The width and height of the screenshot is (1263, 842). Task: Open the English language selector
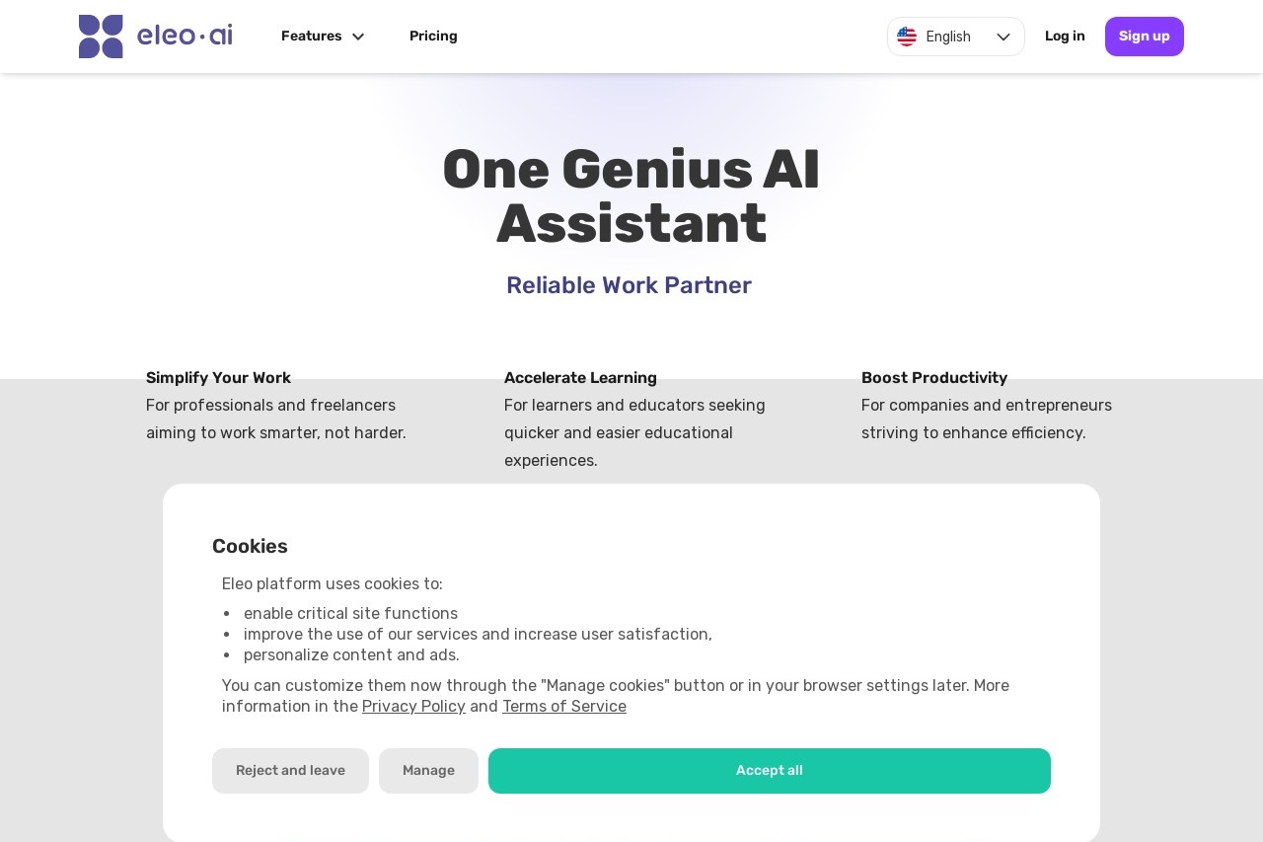pos(948,37)
